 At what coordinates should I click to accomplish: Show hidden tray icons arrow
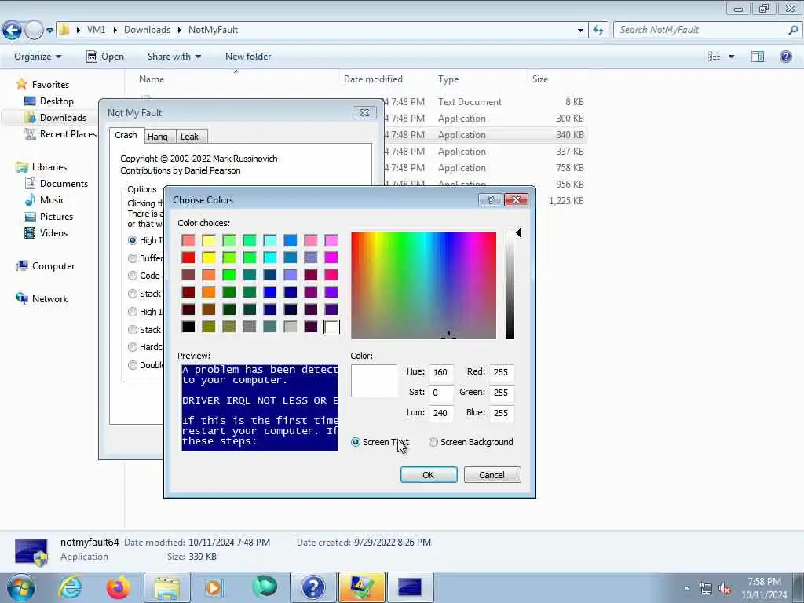686,589
